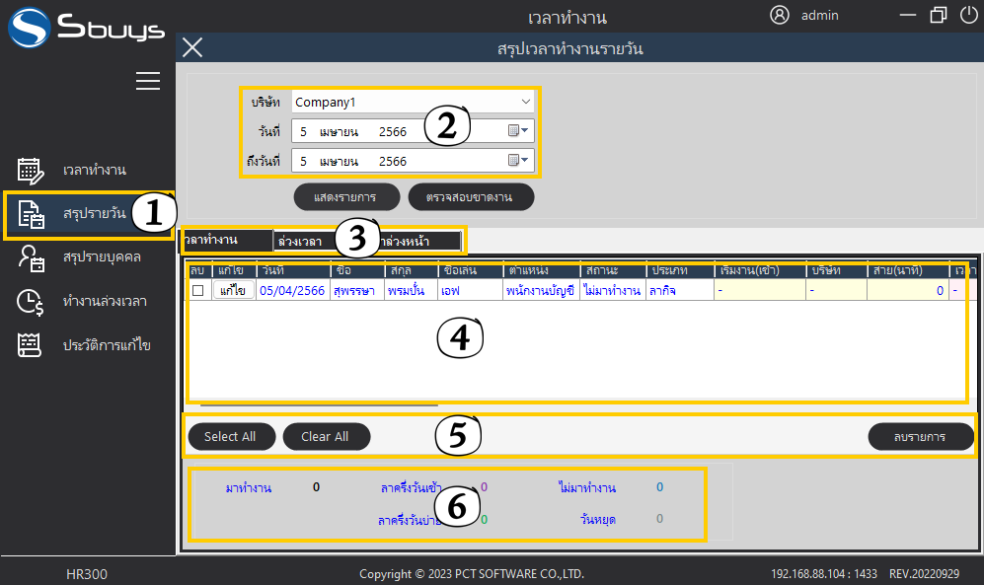Click the ประวัติการแก้ไข history icon
The image size is (984, 585).
point(31,345)
